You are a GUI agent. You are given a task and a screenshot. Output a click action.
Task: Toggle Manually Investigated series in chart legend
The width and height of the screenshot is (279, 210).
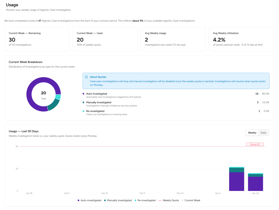(118, 200)
